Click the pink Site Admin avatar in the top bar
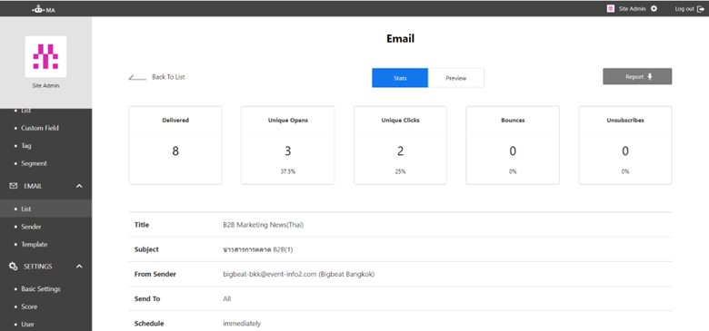This screenshot has width=709, height=331. click(x=611, y=8)
